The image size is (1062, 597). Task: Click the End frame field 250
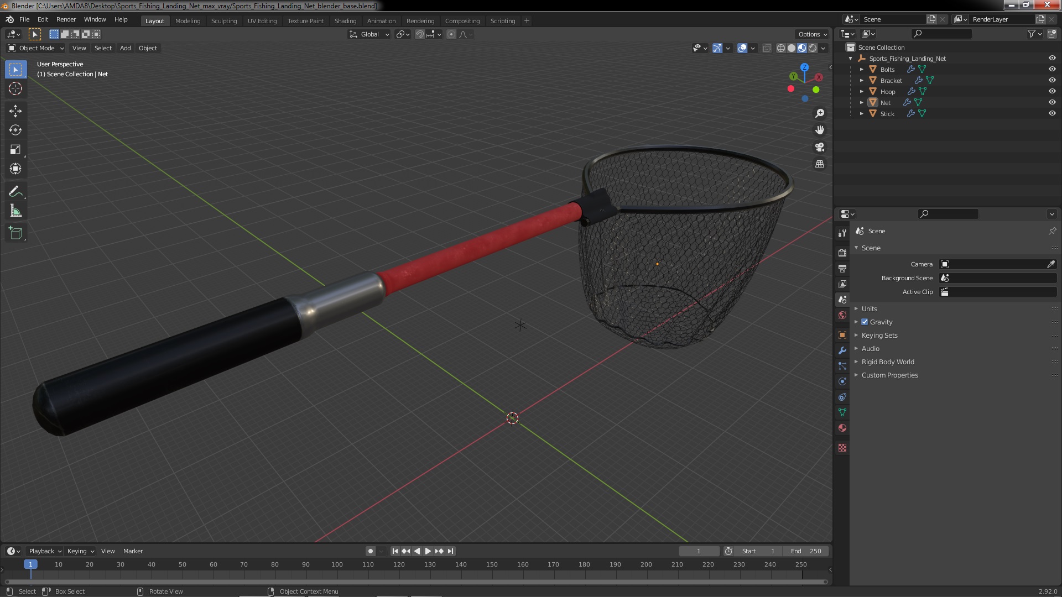click(806, 551)
